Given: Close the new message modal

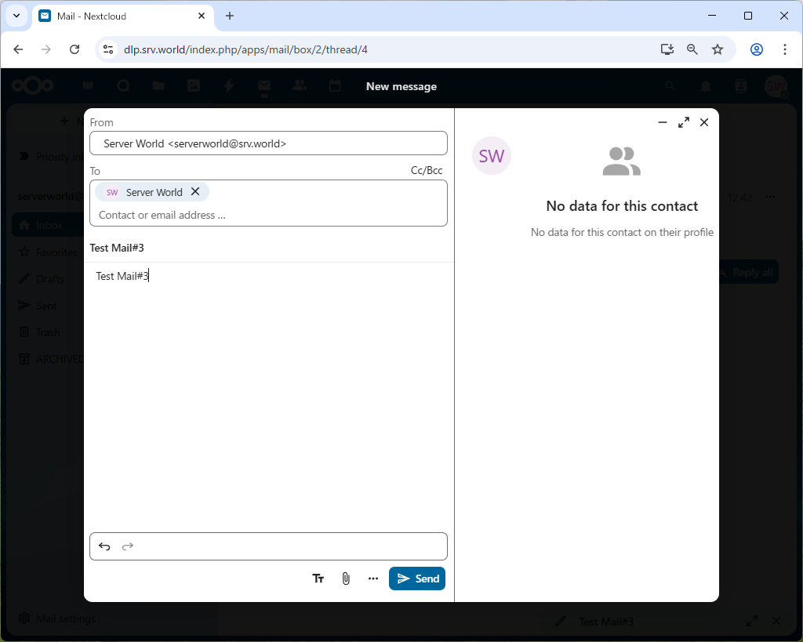Looking at the screenshot, I should pyautogui.click(x=704, y=122).
